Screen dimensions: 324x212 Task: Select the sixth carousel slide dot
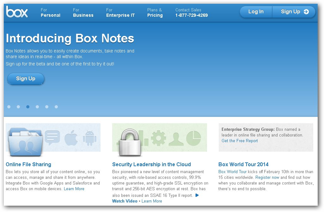pyautogui.click(x=56, y=107)
